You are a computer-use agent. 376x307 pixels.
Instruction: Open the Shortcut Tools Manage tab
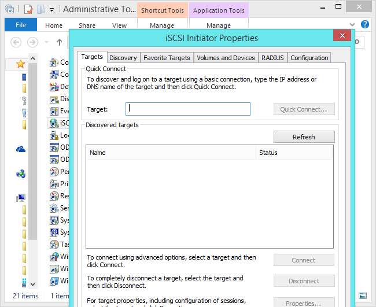click(162, 25)
